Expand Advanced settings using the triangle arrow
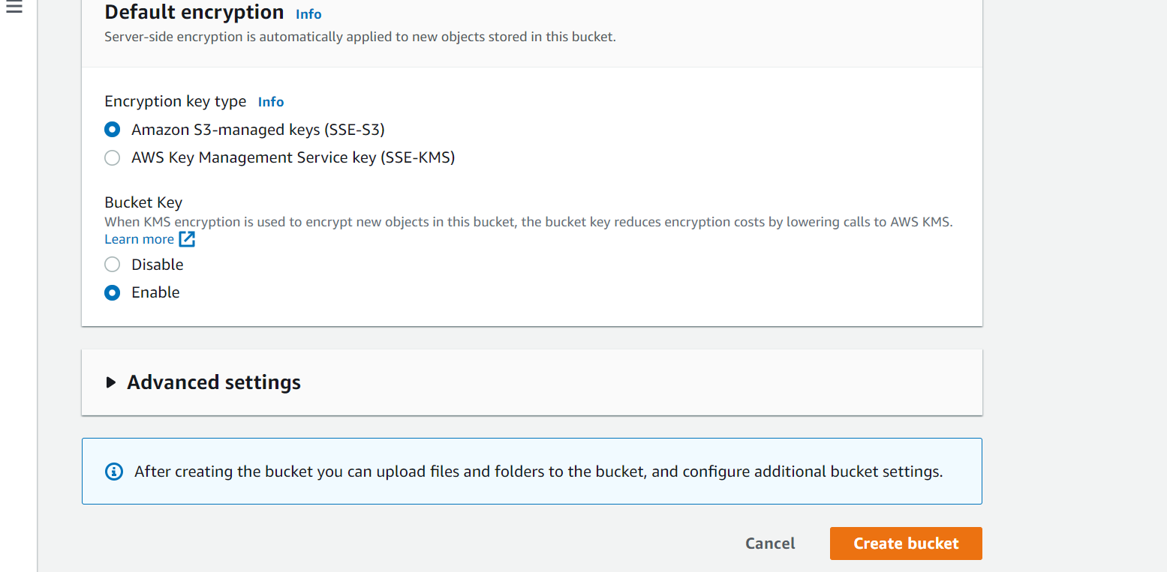 coord(111,382)
